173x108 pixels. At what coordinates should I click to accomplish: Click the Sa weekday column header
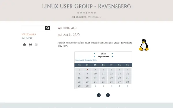[x=119, y=65]
